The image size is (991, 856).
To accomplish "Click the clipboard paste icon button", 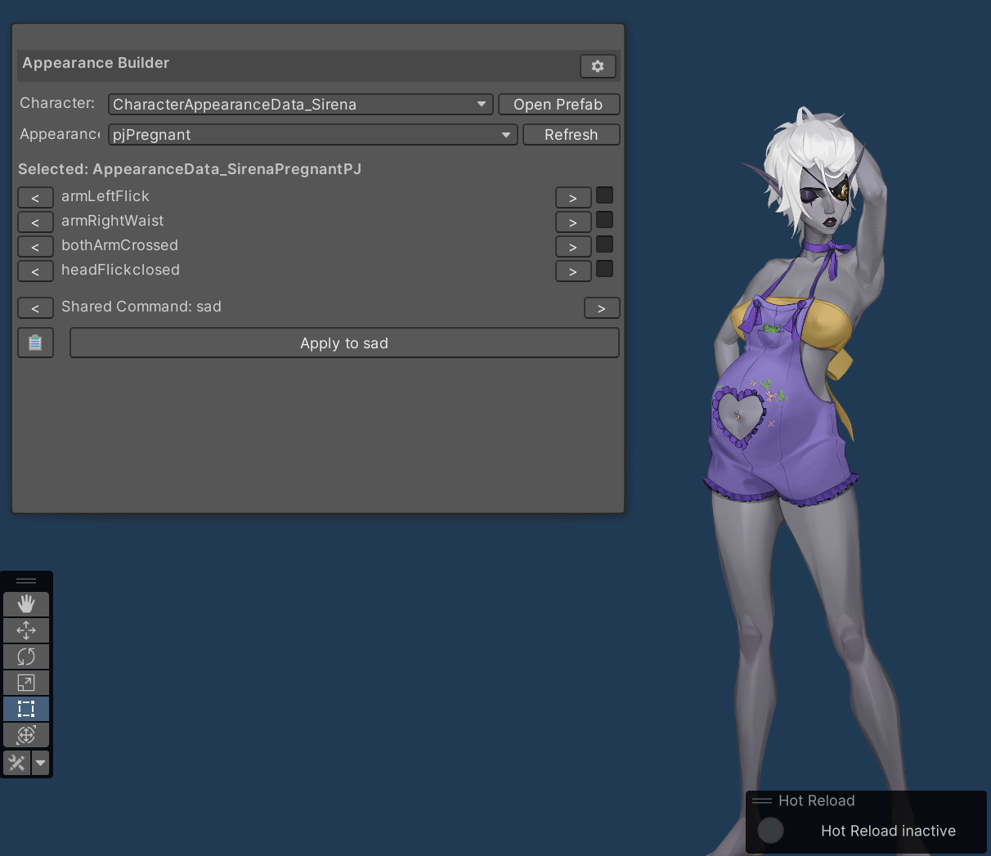I will [x=35, y=343].
